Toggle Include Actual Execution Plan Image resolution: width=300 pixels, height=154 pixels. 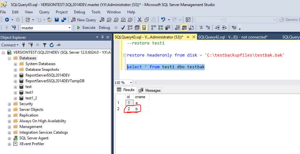[154, 28]
